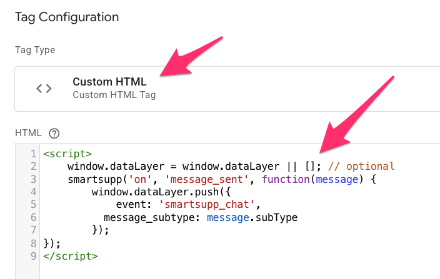Select the Custom HTML tag type card
Viewport: 440px width, 279px height.
227,89
